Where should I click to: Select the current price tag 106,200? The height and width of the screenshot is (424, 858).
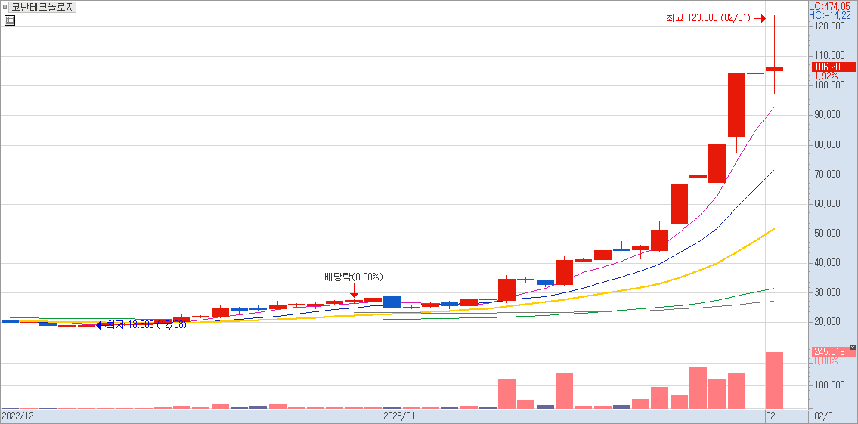(x=832, y=67)
